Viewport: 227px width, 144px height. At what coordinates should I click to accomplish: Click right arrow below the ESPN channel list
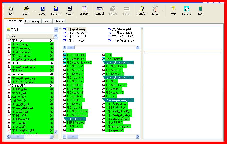tap(138, 136)
